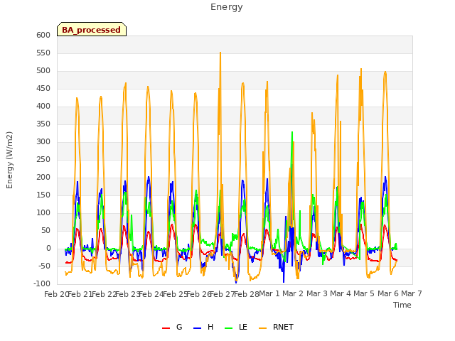Click the 450 y-axis tick label
The image size is (455, 341).
[43, 88]
